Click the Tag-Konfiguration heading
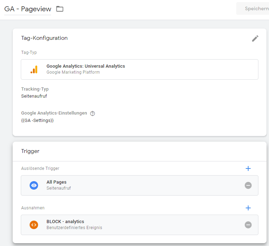 coord(44,38)
